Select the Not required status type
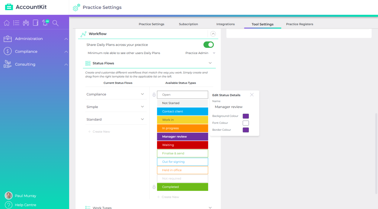Viewport: 378px width, 209px height. 182,178
